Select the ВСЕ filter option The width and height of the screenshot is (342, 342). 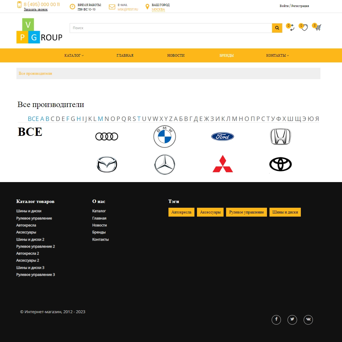click(x=33, y=118)
